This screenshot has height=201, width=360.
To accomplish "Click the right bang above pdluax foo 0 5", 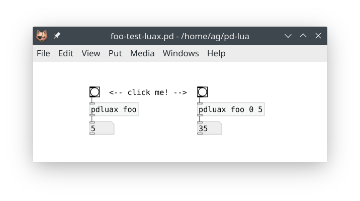I will pyautogui.click(x=202, y=92).
